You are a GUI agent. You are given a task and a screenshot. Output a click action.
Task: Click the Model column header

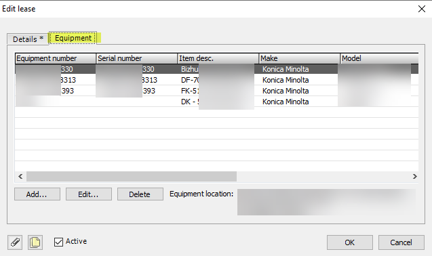[379, 58]
